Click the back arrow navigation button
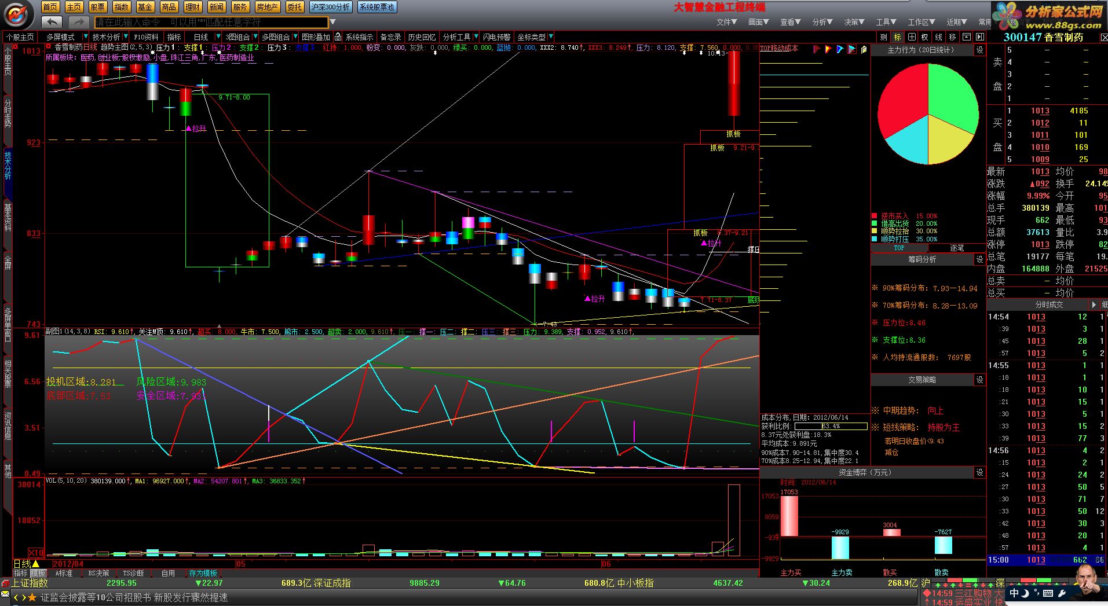 tap(52, 22)
